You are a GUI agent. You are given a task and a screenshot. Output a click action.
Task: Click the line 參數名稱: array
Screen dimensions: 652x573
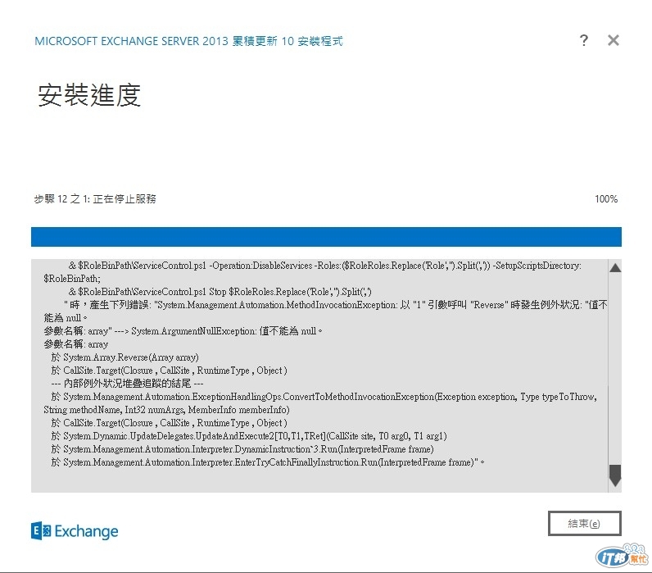(x=75, y=344)
